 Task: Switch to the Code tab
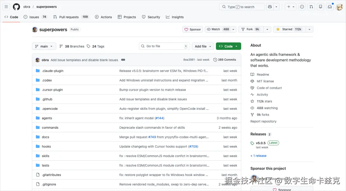pyautogui.click(x=11, y=17)
